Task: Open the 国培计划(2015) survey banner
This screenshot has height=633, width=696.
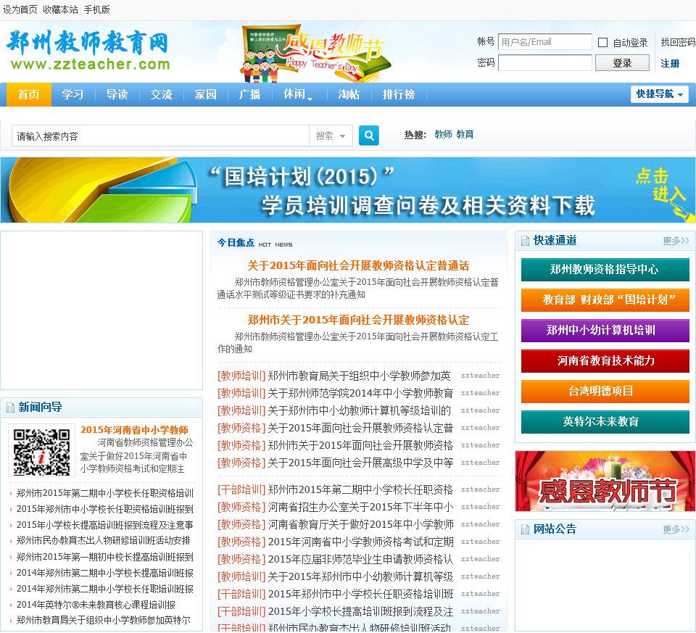Action: (348, 190)
